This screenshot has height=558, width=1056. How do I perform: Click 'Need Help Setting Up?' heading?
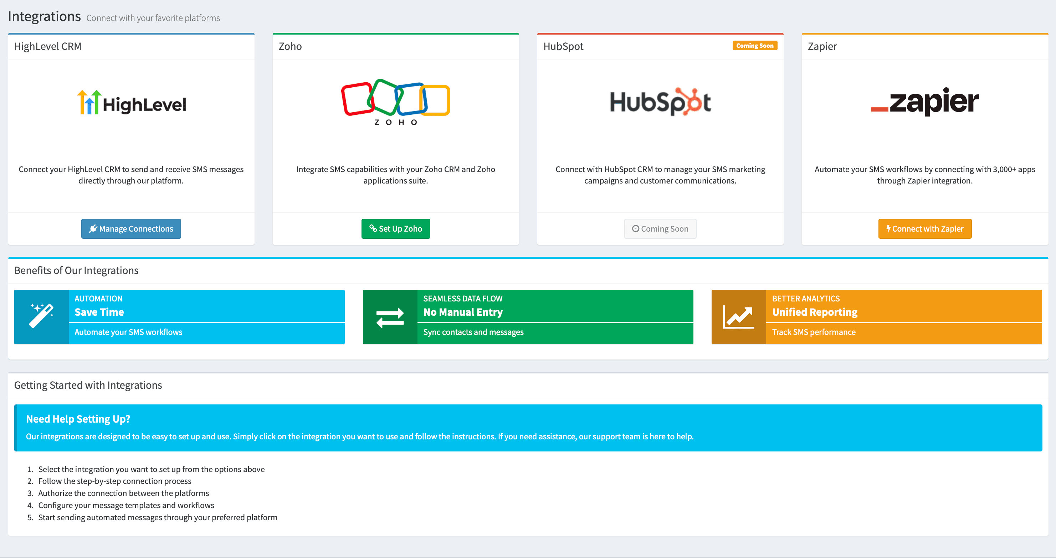click(x=78, y=419)
